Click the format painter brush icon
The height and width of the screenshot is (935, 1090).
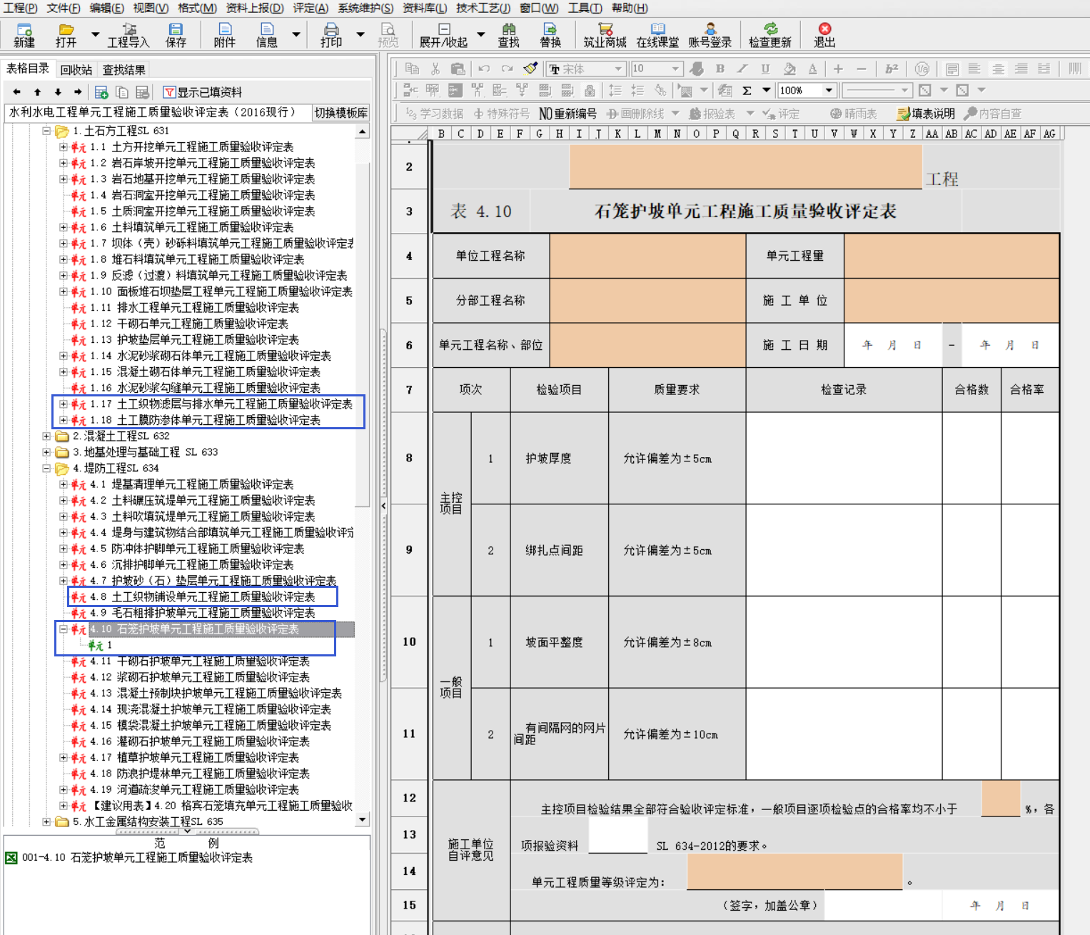pyautogui.click(x=530, y=69)
